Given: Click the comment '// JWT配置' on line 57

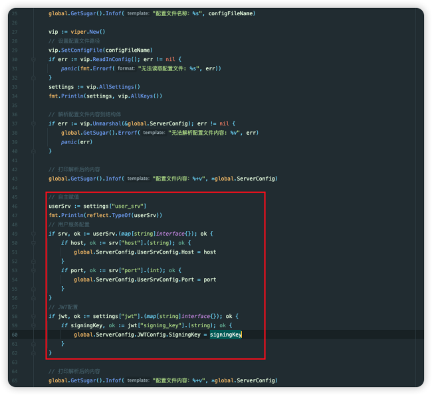Looking at the screenshot, I should 63,307.
